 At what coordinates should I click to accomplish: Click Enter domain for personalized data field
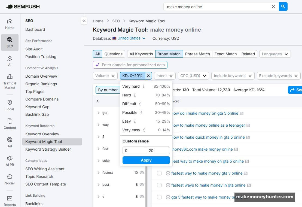tap(130, 65)
